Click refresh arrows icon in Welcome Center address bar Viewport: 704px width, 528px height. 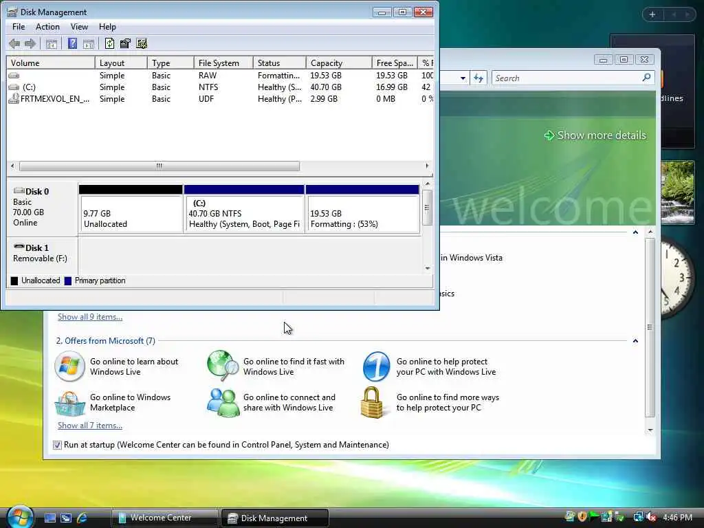tap(478, 78)
